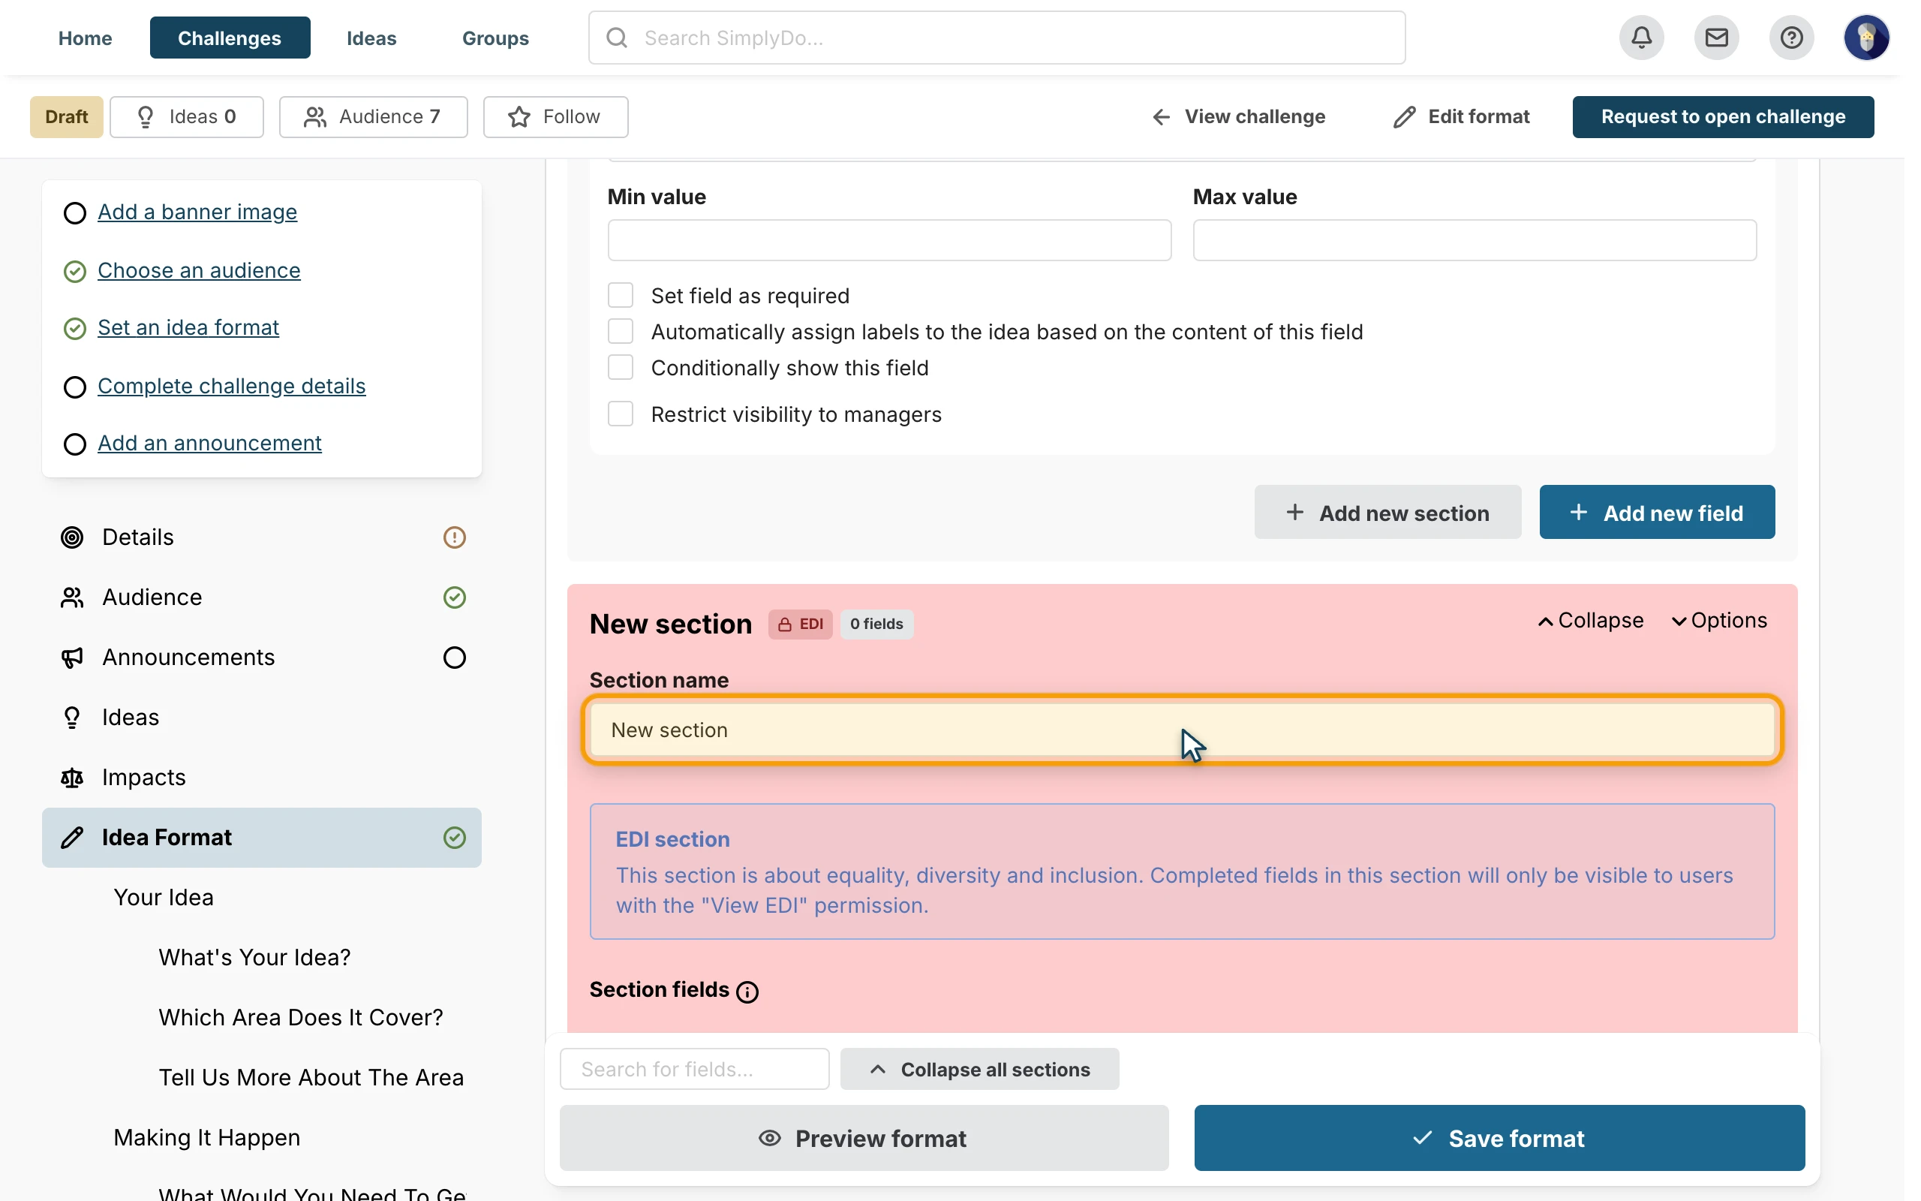Collapse the New section panel
1921x1201 pixels.
1591,620
